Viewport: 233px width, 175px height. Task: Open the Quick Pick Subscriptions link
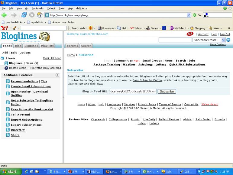[x=187, y=64]
